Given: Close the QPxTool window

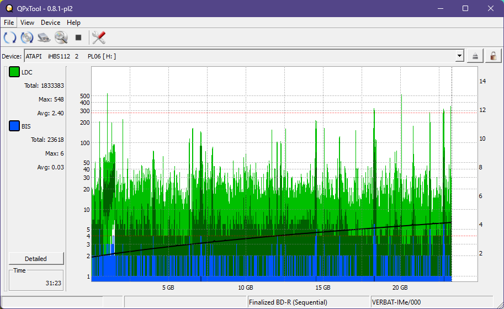Looking at the screenshot, I should tap(491, 8).
